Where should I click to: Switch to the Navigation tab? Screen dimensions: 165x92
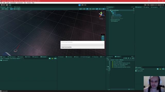(x=154, y=7)
